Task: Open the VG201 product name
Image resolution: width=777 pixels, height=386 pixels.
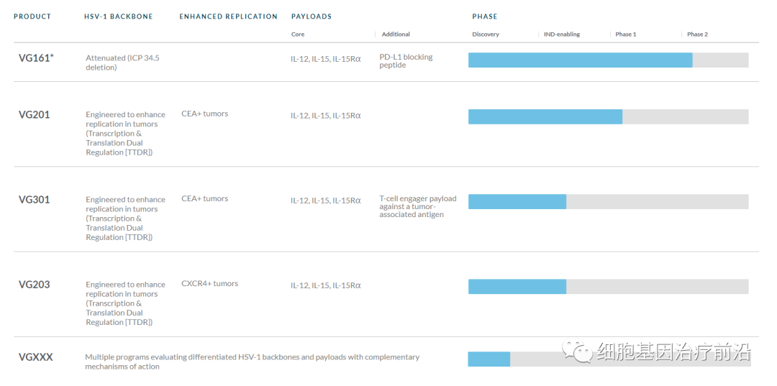Action: [35, 114]
